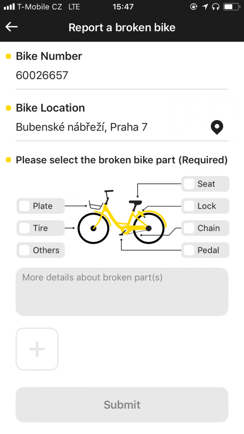Tap the details text area to describe damage

[122, 291]
